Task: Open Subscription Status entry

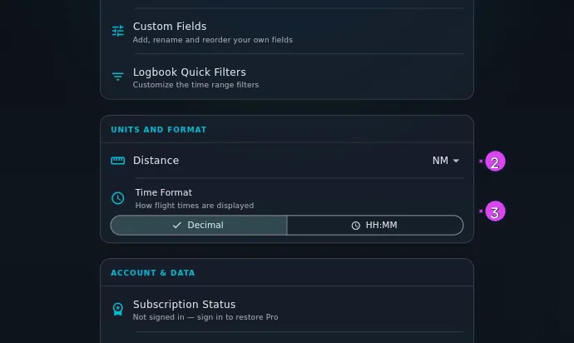Action: click(x=287, y=310)
